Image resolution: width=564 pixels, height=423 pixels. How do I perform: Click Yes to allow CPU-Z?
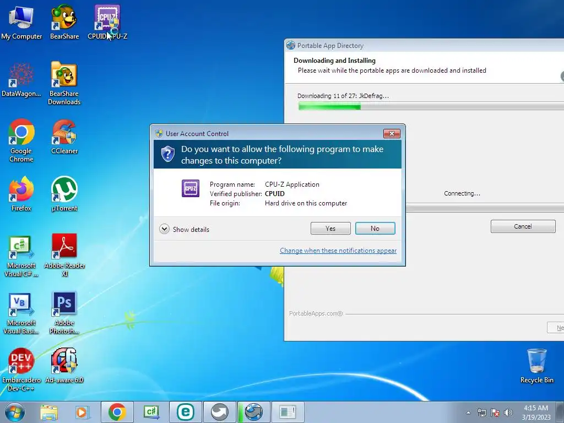(330, 229)
